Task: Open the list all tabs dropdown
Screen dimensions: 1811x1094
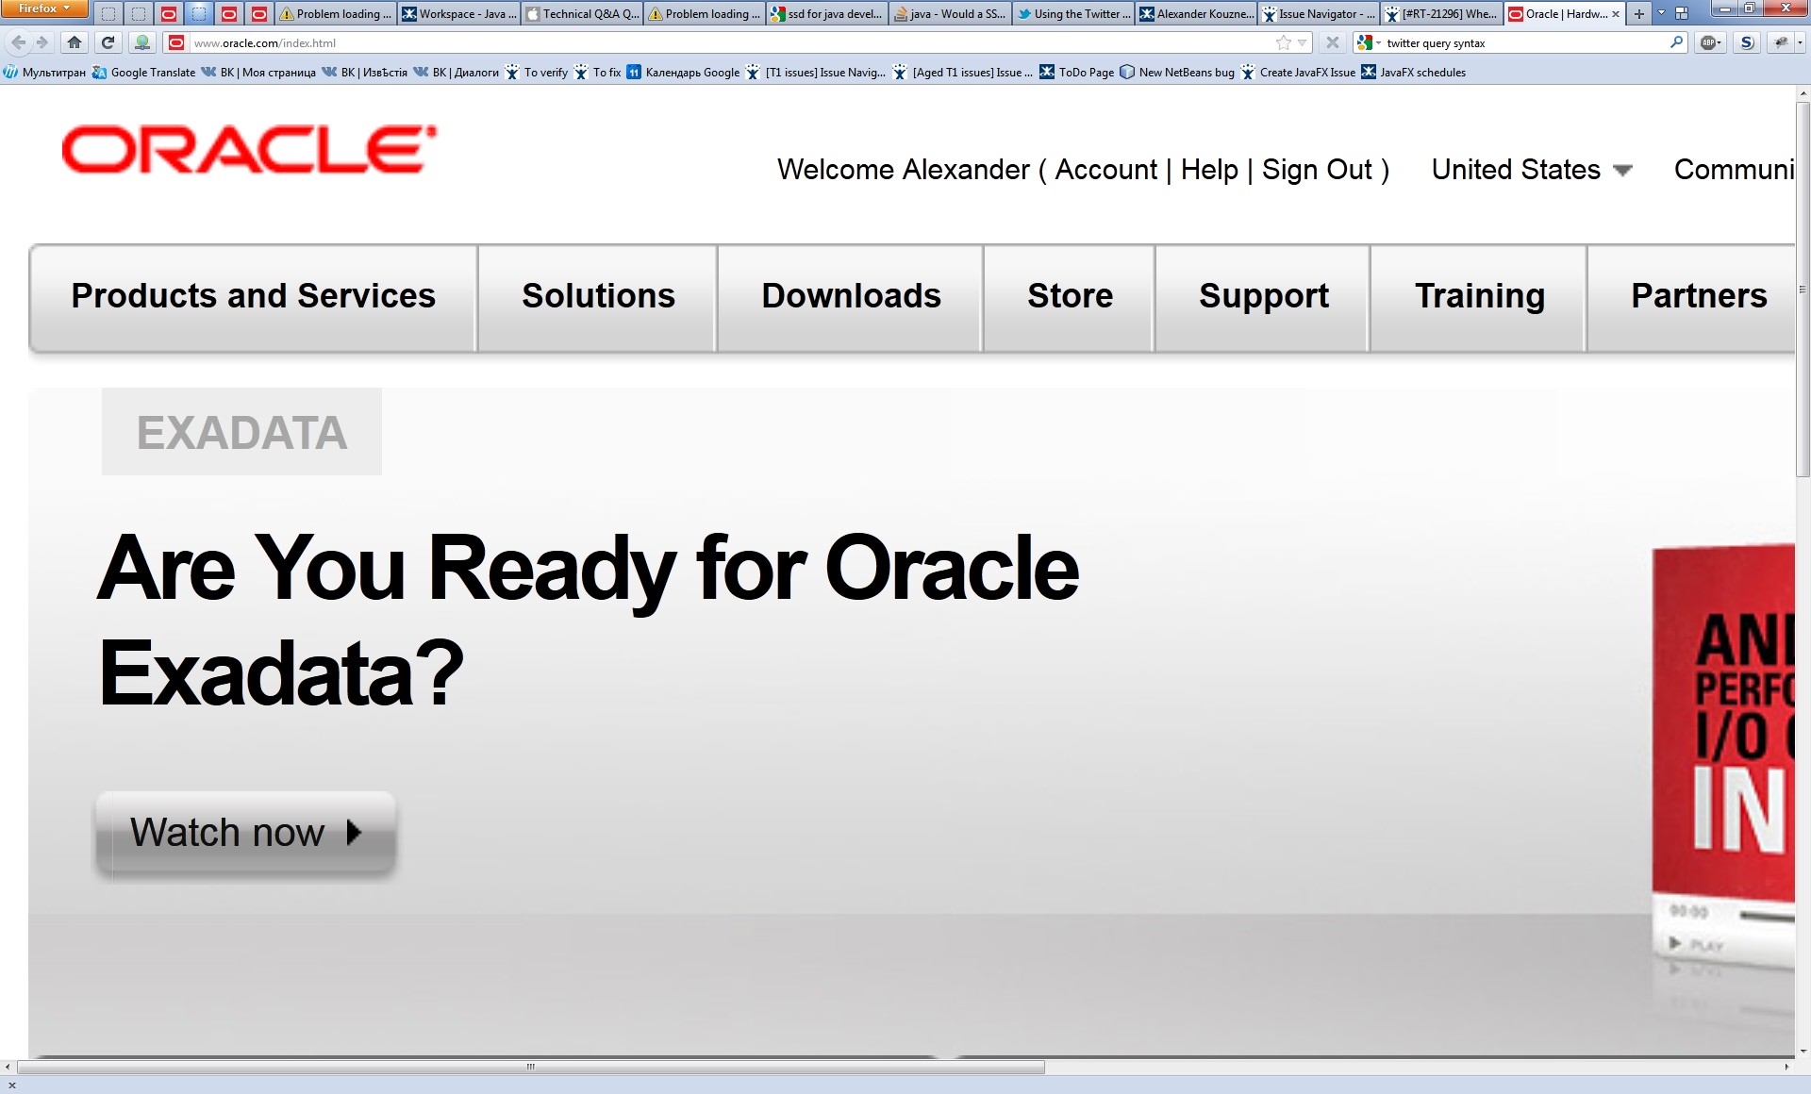Action: tap(1661, 13)
